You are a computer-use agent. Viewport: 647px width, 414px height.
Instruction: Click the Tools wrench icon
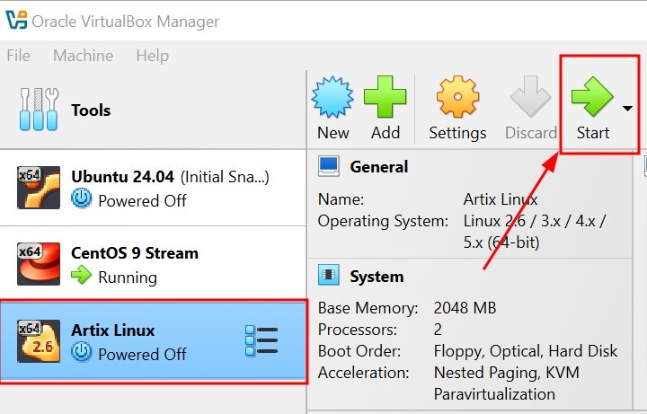38,110
